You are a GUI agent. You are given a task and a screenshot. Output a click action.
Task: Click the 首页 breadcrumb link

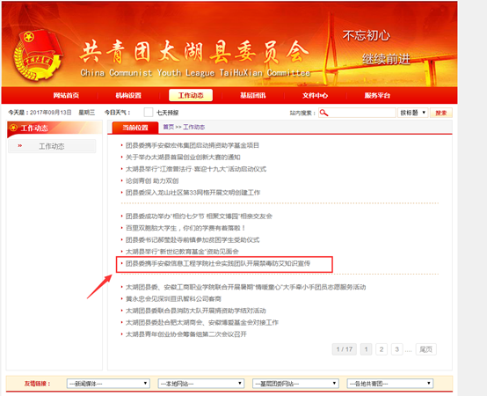[x=169, y=127]
